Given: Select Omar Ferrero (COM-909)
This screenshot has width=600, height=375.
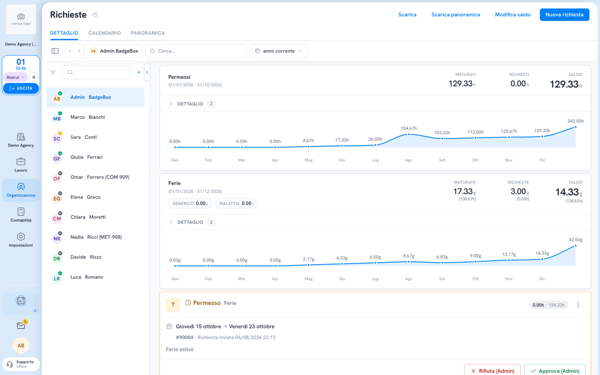Looking at the screenshot, I should [x=96, y=177].
